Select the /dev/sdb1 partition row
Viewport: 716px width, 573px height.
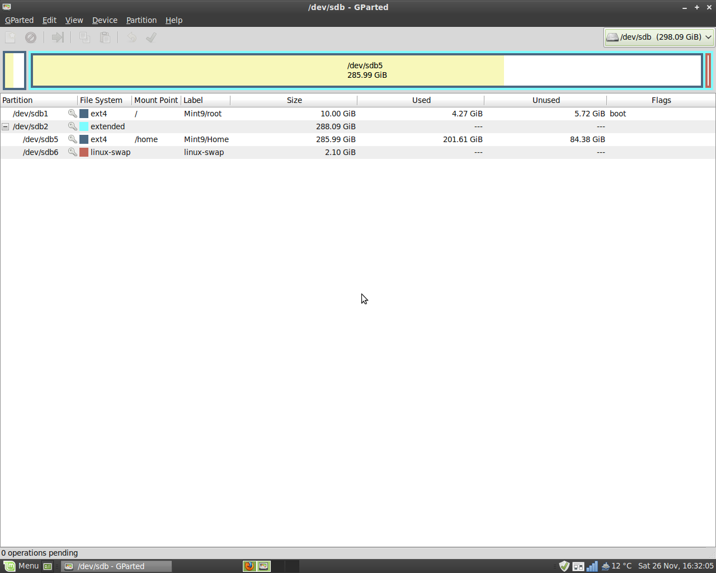point(358,114)
